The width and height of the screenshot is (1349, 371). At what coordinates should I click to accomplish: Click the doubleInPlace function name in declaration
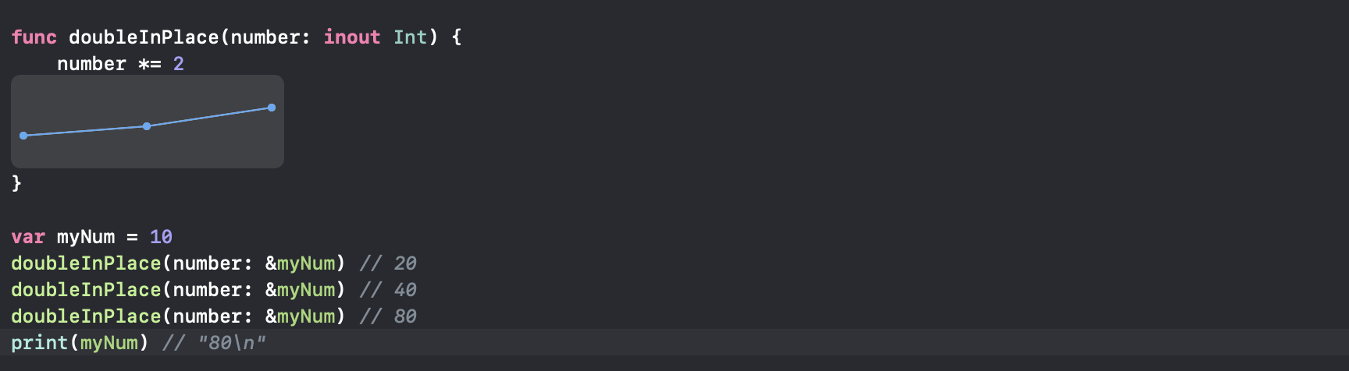(x=144, y=37)
